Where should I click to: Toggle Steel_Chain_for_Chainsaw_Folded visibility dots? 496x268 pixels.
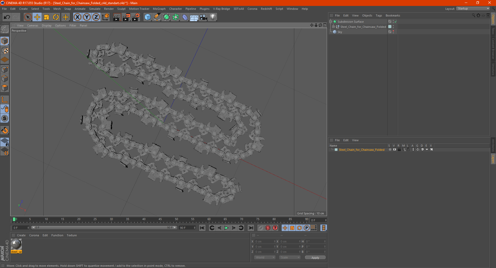point(393,27)
